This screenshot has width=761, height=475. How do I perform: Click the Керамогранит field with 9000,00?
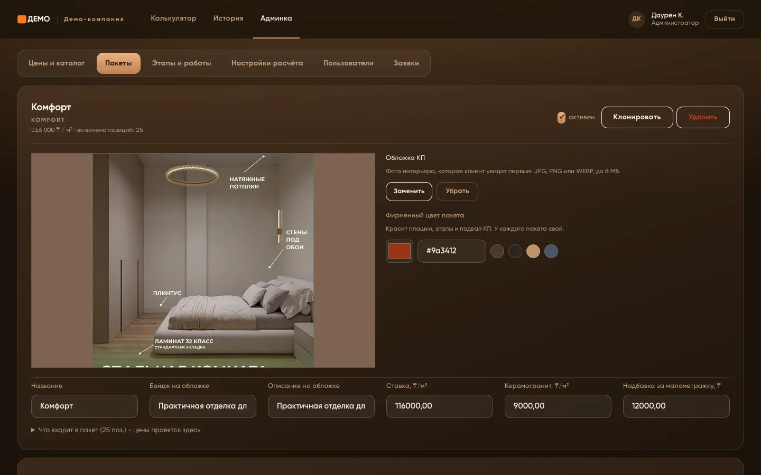(558, 406)
